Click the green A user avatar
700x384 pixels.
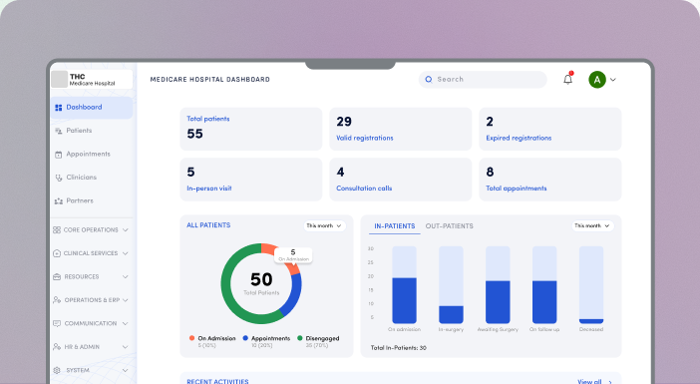tap(597, 80)
